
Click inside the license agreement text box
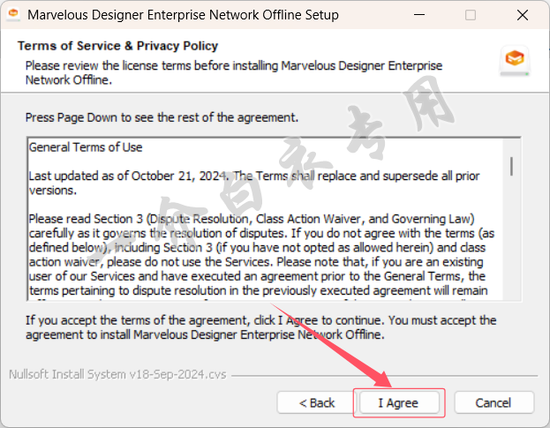pyautogui.click(x=265, y=219)
